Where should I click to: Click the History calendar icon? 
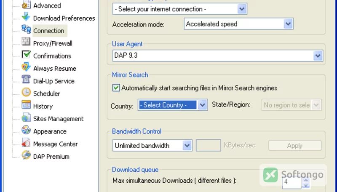(26, 105)
